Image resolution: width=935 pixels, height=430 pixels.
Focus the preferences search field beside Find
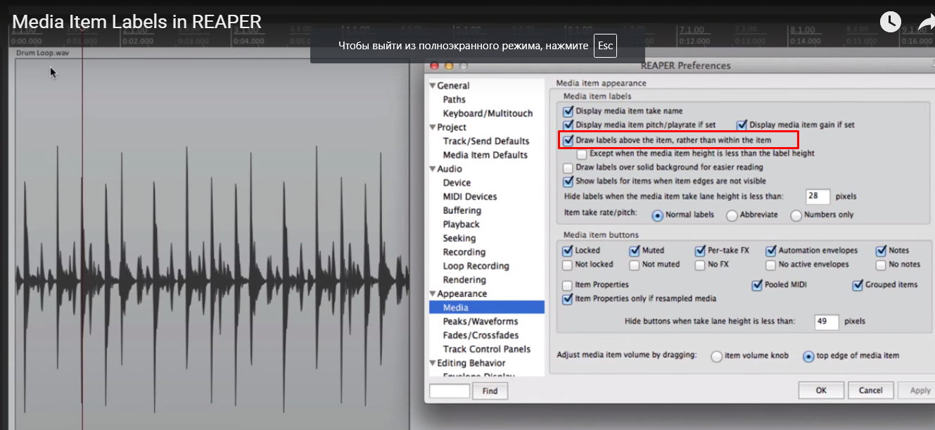(449, 391)
